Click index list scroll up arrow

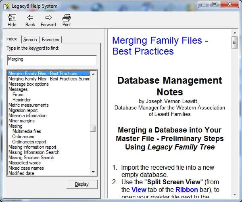[93, 74]
